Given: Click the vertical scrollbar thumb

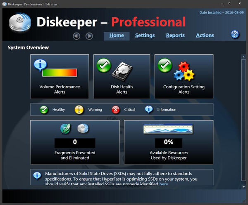Looking at the screenshot, I should 243,120.
